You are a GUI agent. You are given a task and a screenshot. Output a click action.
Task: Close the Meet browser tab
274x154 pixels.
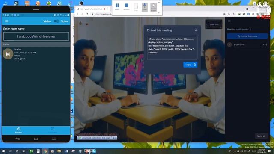(x=107, y=9)
